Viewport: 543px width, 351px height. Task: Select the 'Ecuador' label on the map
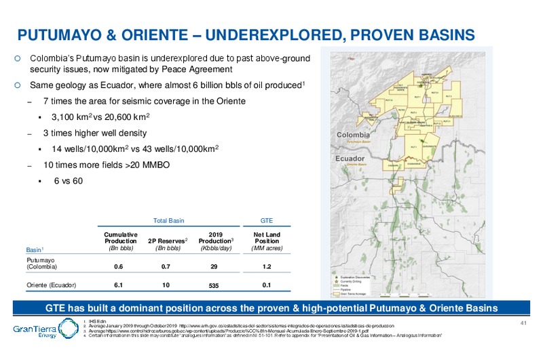point(350,159)
